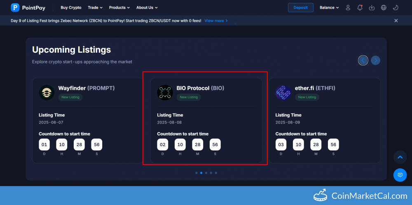Image resolution: width=412 pixels, height=205 pixels.
Task: Show next upcoming listings slide
Action: pyautogui.click(x=375, y=61)
